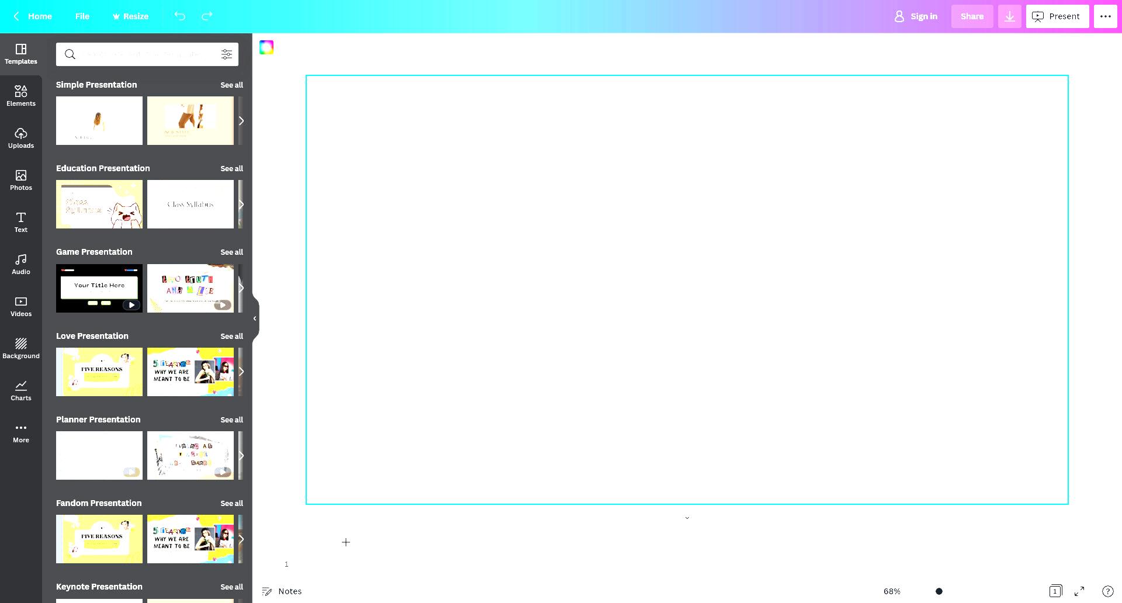Open the background color picker swatch
The width and height of the screenshot is (1122, 603).
pyautogui.click(x=266, y=47)
